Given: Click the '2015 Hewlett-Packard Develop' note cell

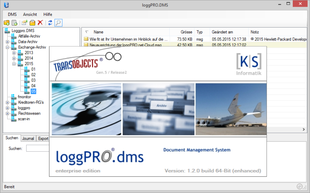Looking at the screenshot, I should (x=279, y=39).
